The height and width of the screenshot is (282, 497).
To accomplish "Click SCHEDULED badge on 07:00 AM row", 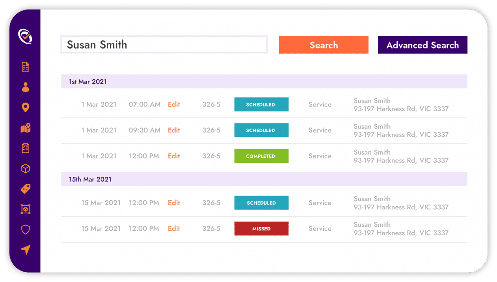I will pos(261,105).
